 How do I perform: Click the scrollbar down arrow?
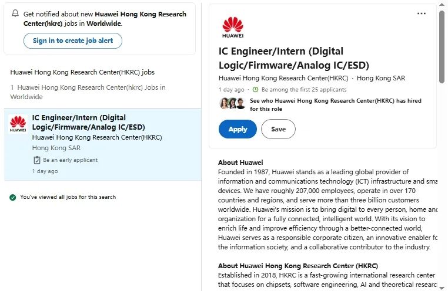point(442,287)
